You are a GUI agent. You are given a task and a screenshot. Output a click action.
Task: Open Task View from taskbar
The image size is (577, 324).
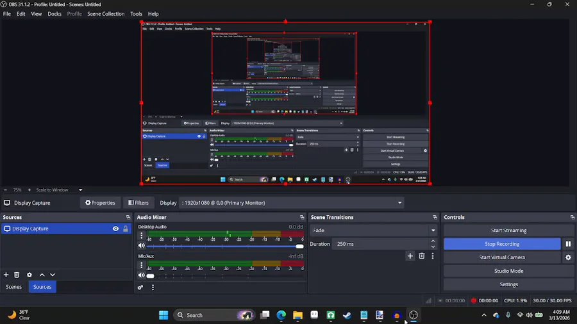265,315
